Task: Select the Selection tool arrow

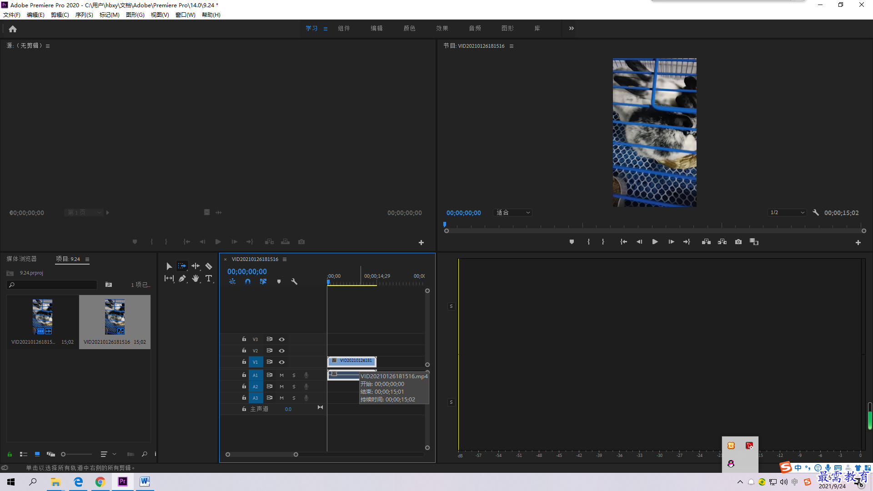Action: click(169, 266)
